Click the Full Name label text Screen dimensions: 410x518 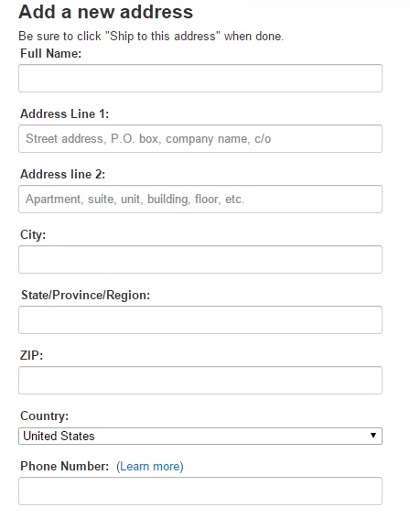pos(51,53)
